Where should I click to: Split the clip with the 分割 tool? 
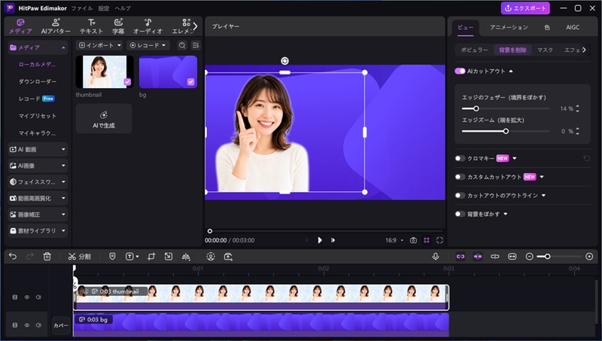point(79,257)
